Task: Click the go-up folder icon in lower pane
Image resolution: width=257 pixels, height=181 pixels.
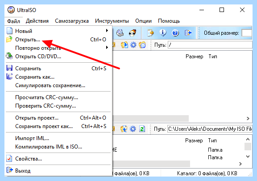Action: pyautogui.click(x=124, y=129)
